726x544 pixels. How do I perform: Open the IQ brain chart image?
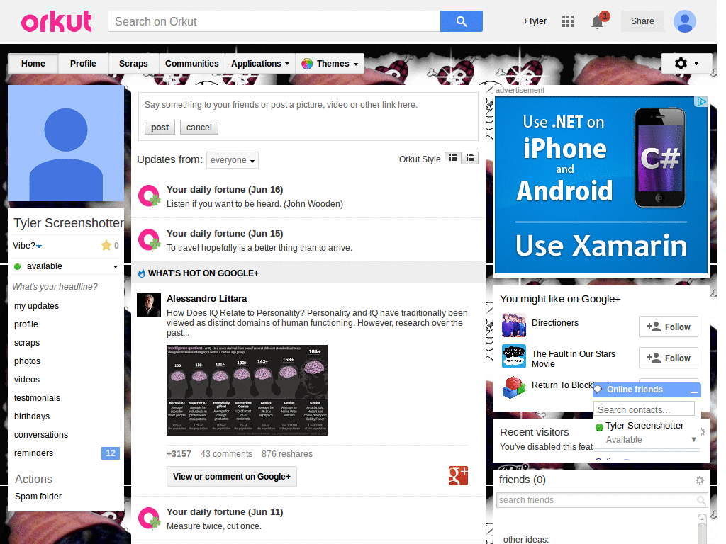point(247,390)
